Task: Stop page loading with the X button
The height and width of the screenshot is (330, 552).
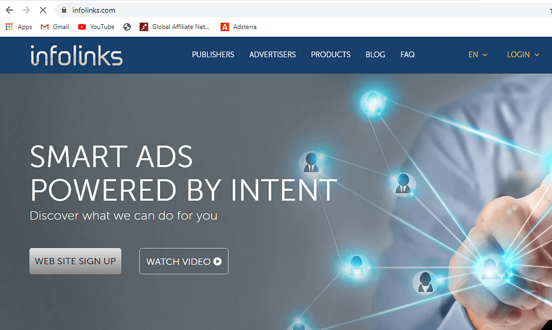Action: [43, 10]
